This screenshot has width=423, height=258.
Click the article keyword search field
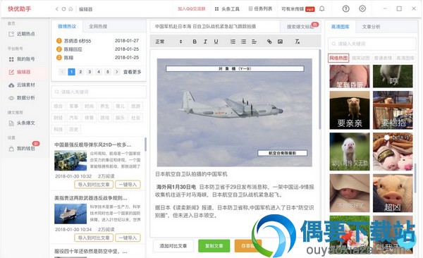pos(99,92)
